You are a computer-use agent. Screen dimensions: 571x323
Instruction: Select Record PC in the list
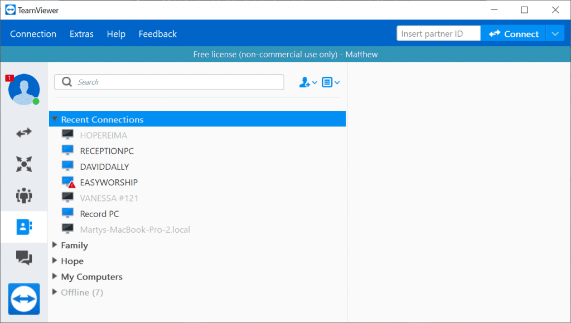[99, 213]
